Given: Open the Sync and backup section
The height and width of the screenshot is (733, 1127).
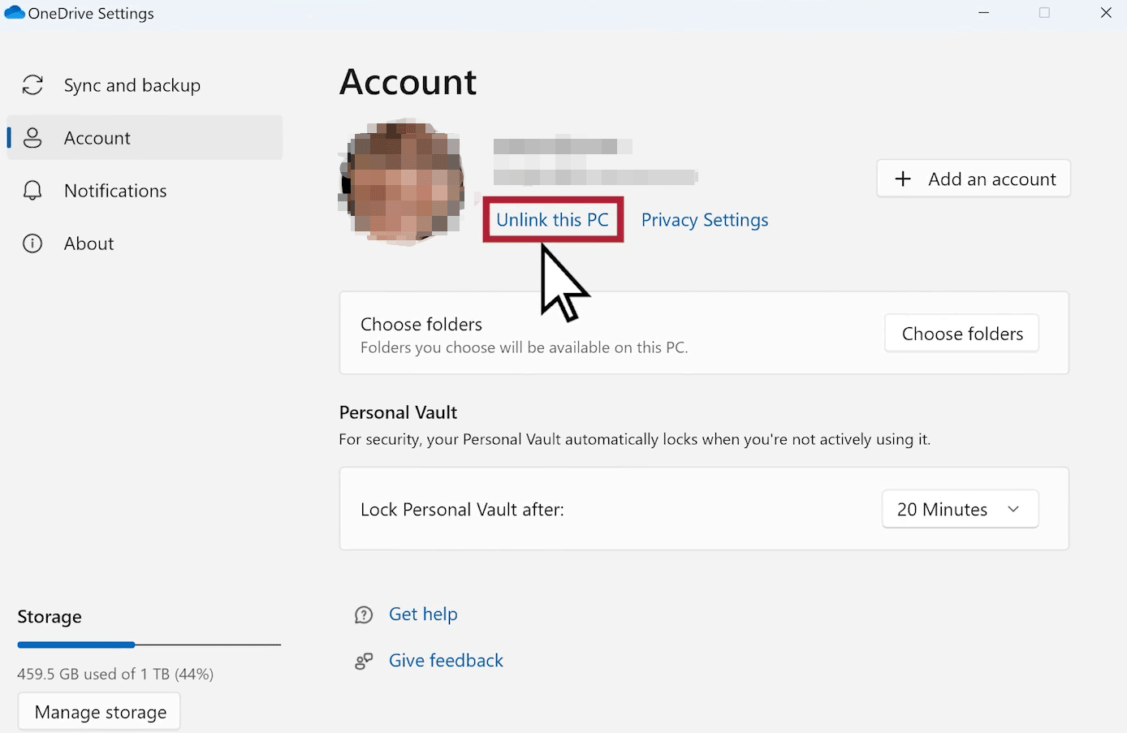Looking at the screenshot, I should coord(132,85).
